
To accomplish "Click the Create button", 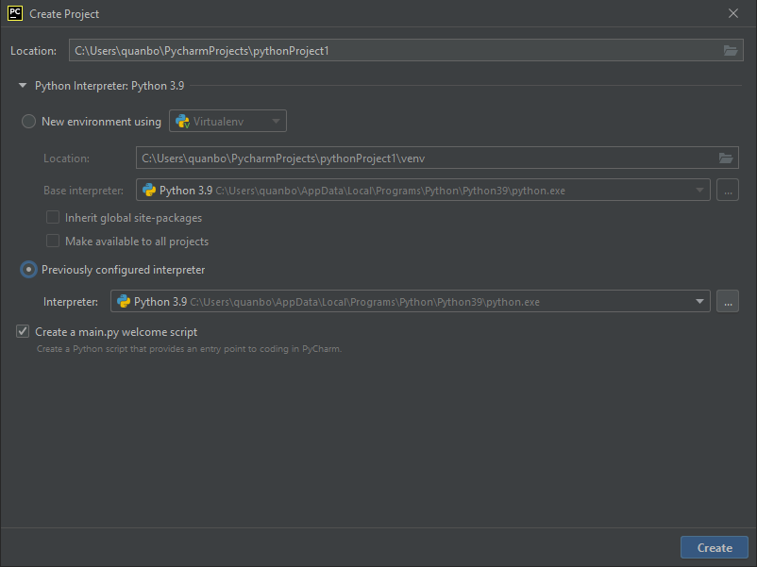I will (x=714, y=548).
